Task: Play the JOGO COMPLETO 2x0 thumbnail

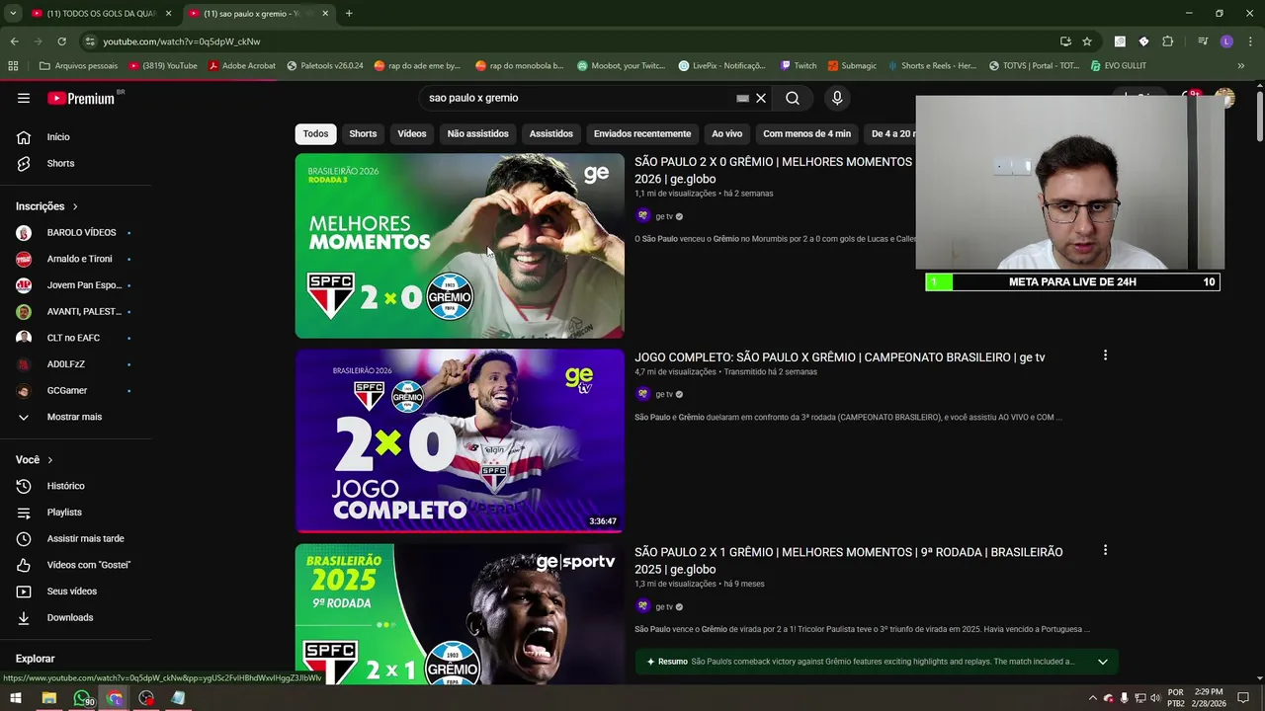Action: tap(460, 440)
